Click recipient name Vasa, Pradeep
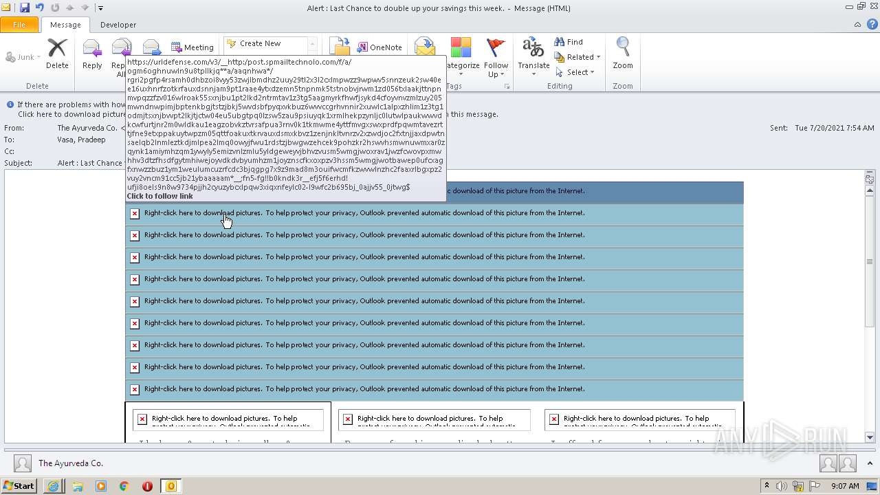The width and height of the screenshot is (880, 495). click(81, 140)
